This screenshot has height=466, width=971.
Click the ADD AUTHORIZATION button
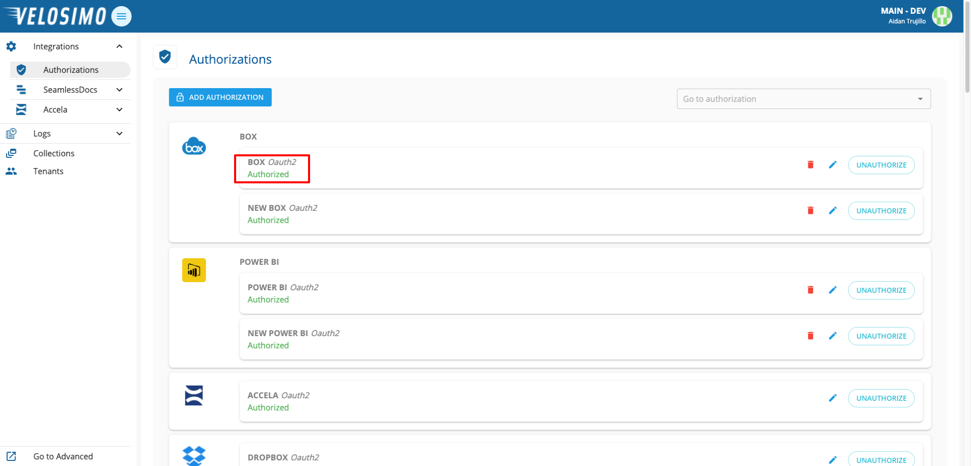[x=220, y=97]
